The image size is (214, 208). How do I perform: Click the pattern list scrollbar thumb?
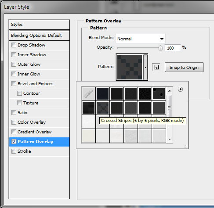[169, 108]
